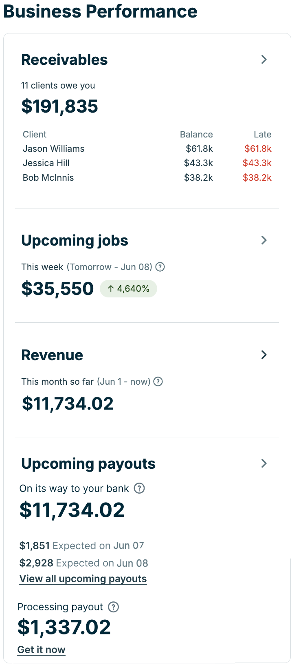
Task: Click the Upcoming payouts heading
Action: click(88, 463)
